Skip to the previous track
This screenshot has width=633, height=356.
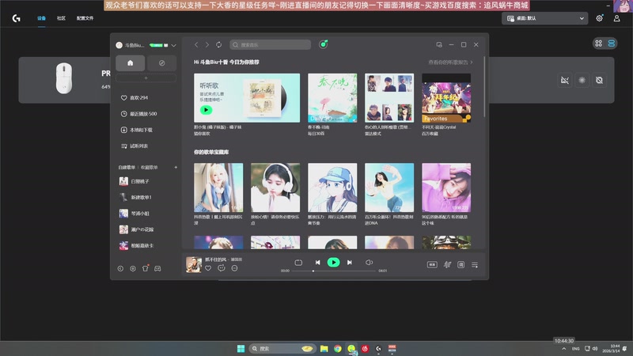[x=318, y=263]
